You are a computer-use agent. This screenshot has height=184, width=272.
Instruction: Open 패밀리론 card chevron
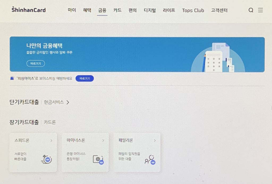tap(155, 141)
